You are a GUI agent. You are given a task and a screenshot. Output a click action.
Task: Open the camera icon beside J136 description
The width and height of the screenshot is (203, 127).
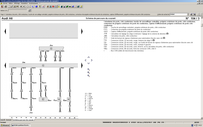tap(167, 34)
